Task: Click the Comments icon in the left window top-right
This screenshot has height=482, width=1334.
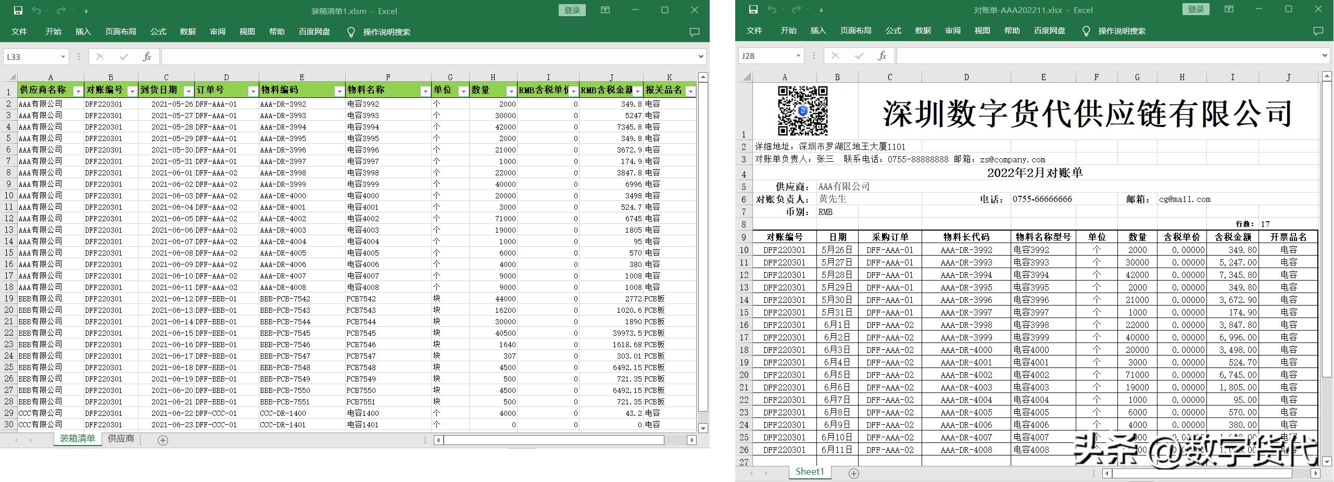Action: click(x=695, y=32)
